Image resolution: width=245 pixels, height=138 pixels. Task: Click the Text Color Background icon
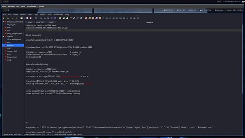100,18
